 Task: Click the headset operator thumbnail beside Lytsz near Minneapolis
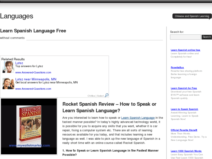[8, 83]
